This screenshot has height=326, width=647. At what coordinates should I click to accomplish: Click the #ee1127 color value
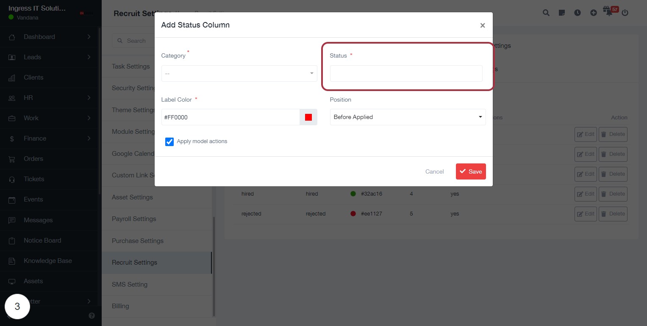tap(372, 214)
